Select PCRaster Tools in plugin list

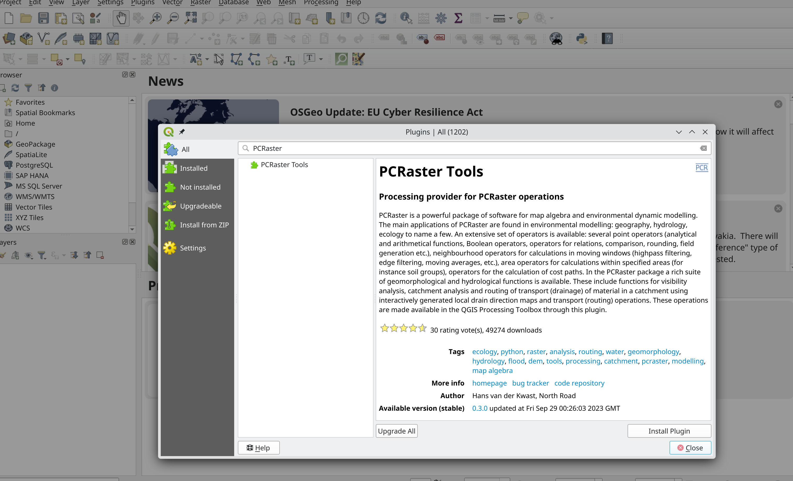(284, 164)
